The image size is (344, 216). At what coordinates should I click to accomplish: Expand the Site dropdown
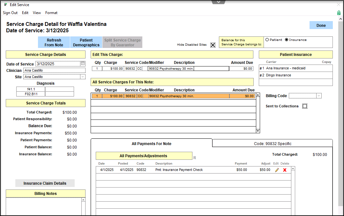pyautogui.click(x=83, y=77)
